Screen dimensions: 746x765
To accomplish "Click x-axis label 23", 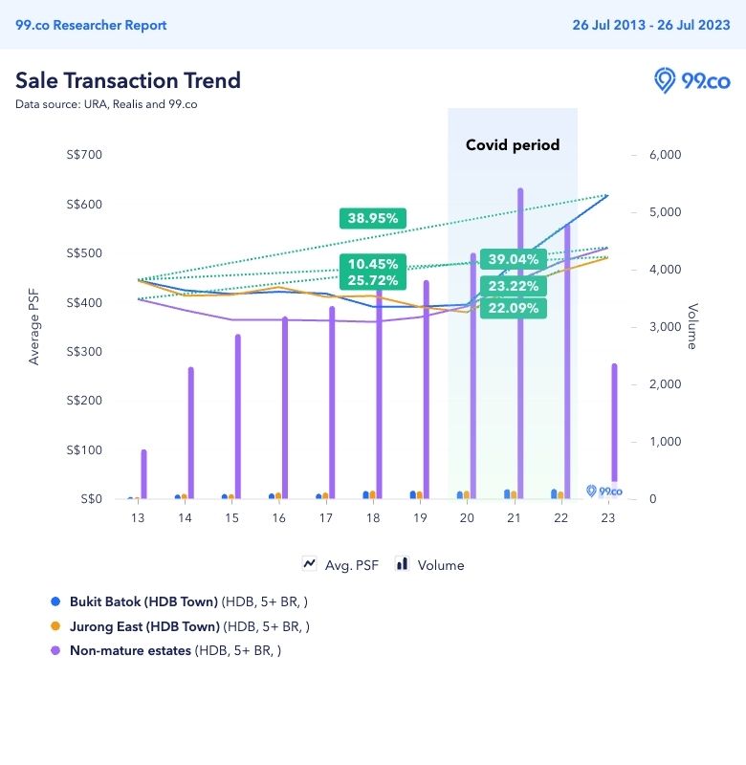I will [x=608, y=517].
